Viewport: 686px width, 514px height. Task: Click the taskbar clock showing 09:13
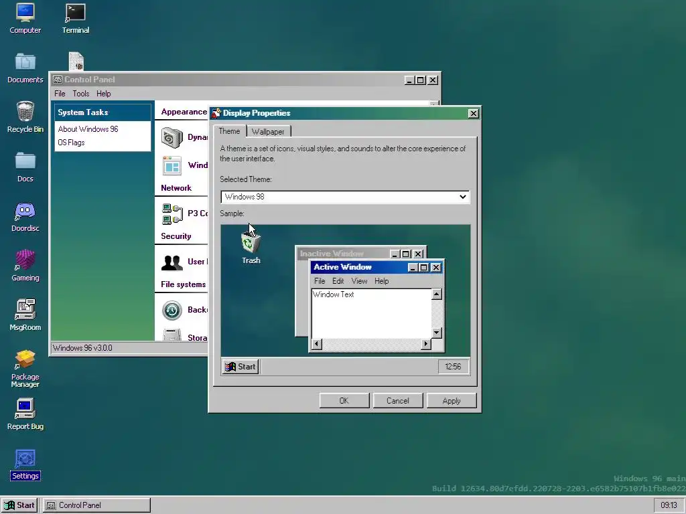(x=669, y=505)
